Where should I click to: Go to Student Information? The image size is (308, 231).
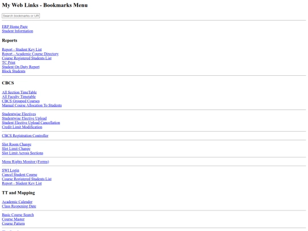pos(18,31)
